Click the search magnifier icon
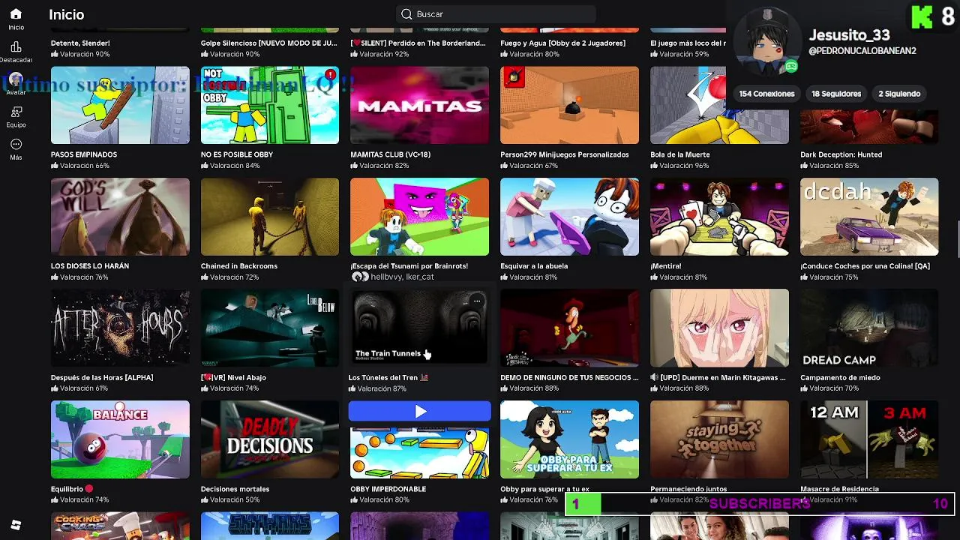960x540 pixels. click(406, 14)
